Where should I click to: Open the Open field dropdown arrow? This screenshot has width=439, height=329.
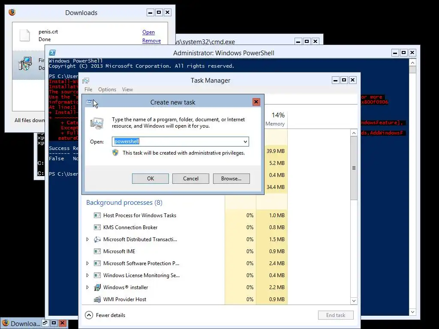tap(245, 141)
